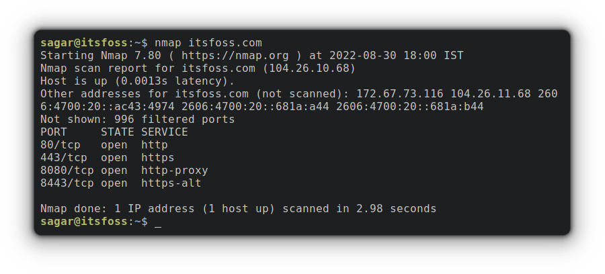The height and width of the screenshot is (274, 605).
Task: Select the 8080/tcp port entry
Action: click(x=67, y=170)
